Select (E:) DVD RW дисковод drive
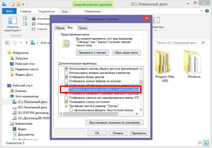 pyautogui.click(x=30, y=113)
